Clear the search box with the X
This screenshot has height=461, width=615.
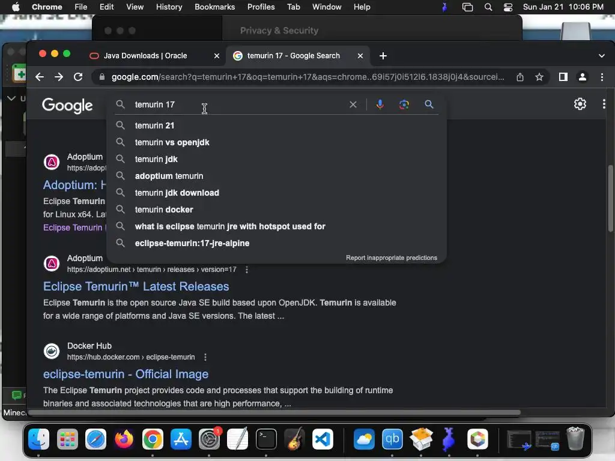(353, 104)
